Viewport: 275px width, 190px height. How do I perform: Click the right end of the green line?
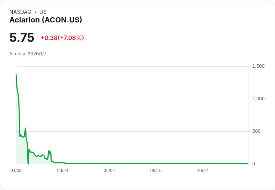click(248, 163)
